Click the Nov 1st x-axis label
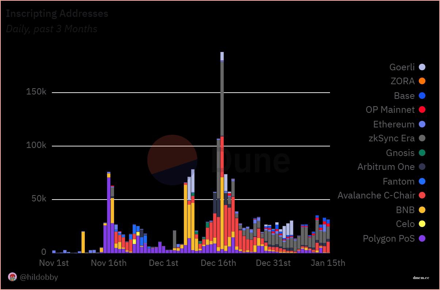The width and height of the screenshot is (440, 290). click(54, 263)
